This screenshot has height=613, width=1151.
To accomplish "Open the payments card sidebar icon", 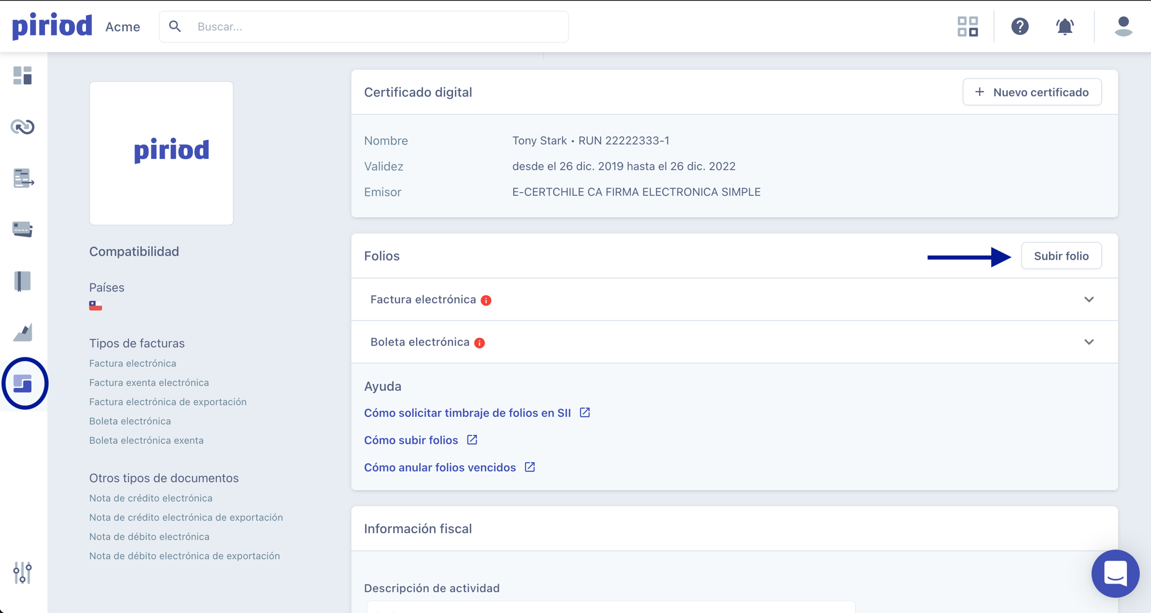I will 22,229.
